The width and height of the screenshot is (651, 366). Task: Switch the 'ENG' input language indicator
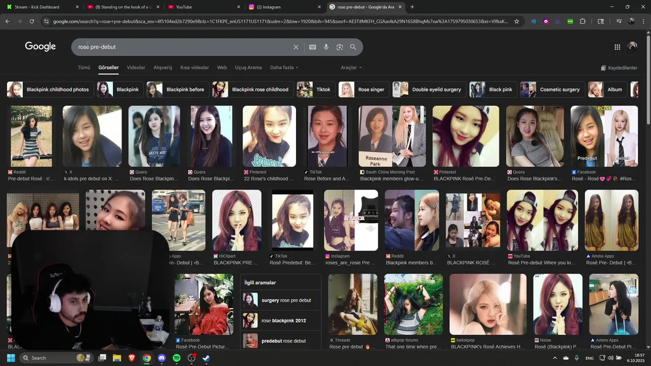pyautogui.click(x=589, y=358)
